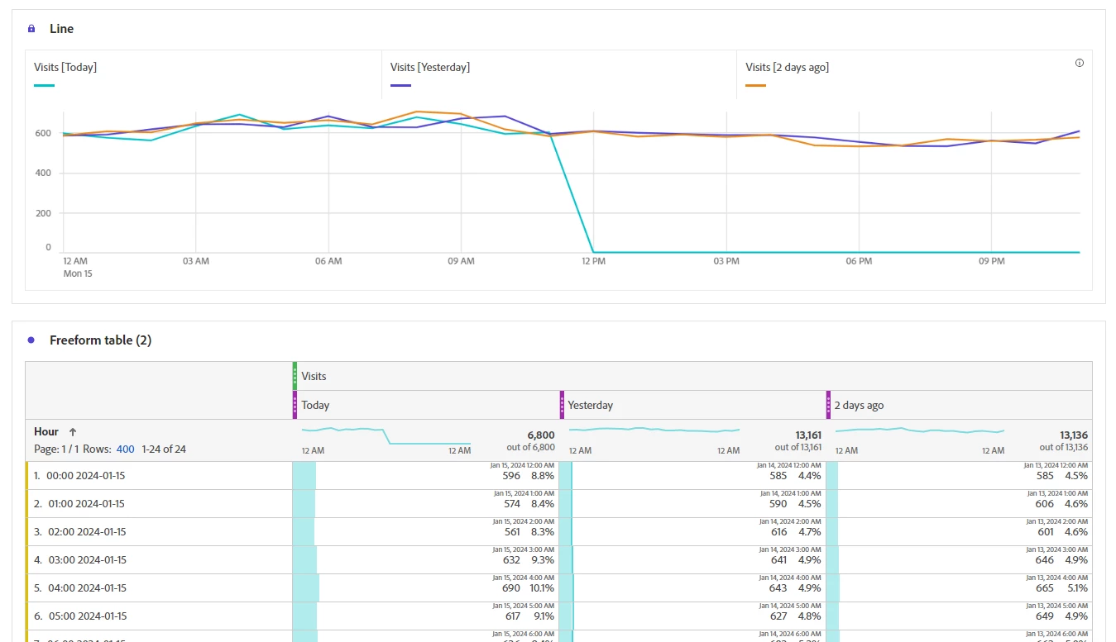Click the 12 AM Mon 15 axis label
Viewport: 1116px width, 642px height.
(x=77, y=267)
